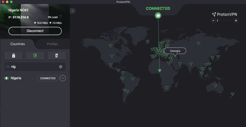The height and width of the screenshot is (127, 246).
Task: Toggle Secure Core lock icon
Action: click(x=14, y=56)
